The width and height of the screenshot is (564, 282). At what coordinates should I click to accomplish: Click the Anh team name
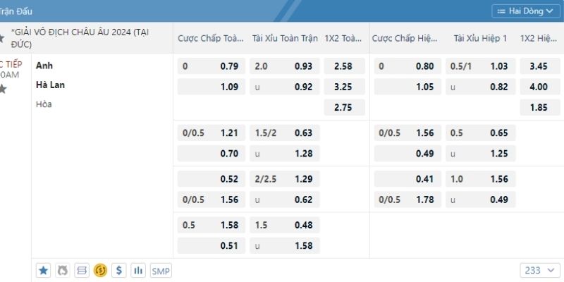click(x=44, y=66)
